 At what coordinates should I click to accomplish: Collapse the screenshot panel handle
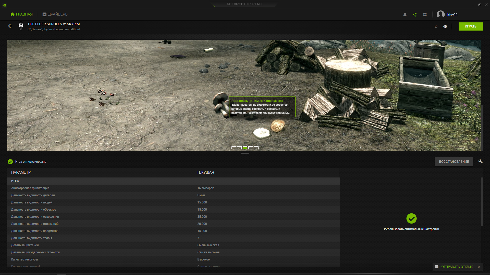pyautogui.click(x=245, y=153)
